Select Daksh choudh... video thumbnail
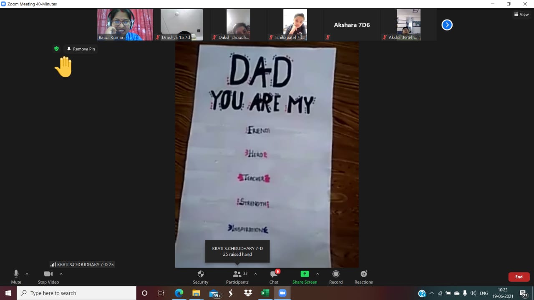534x300 pixels. (238, 25)
